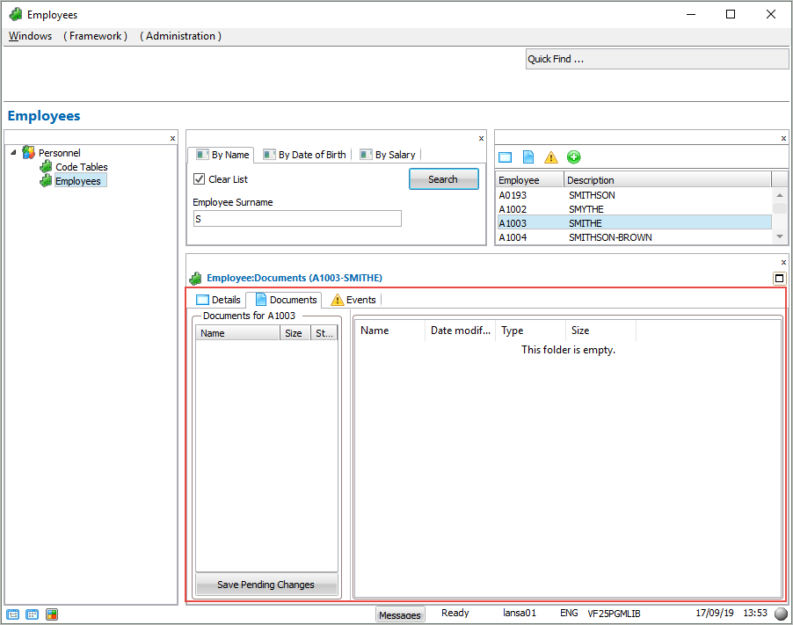The width and height of the screenshot is (793, 625).
Task: Click the Documents page icon in list toolbar
Action: pos(528,157)
